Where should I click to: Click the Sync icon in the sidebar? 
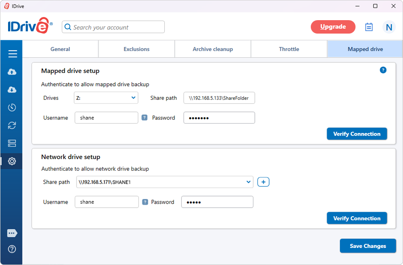pos(12,125)
